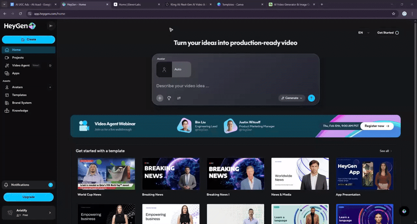Click Register now on webinar banner
The height and width of the screenshot is (224, 417).
click(x=377, y=126)
